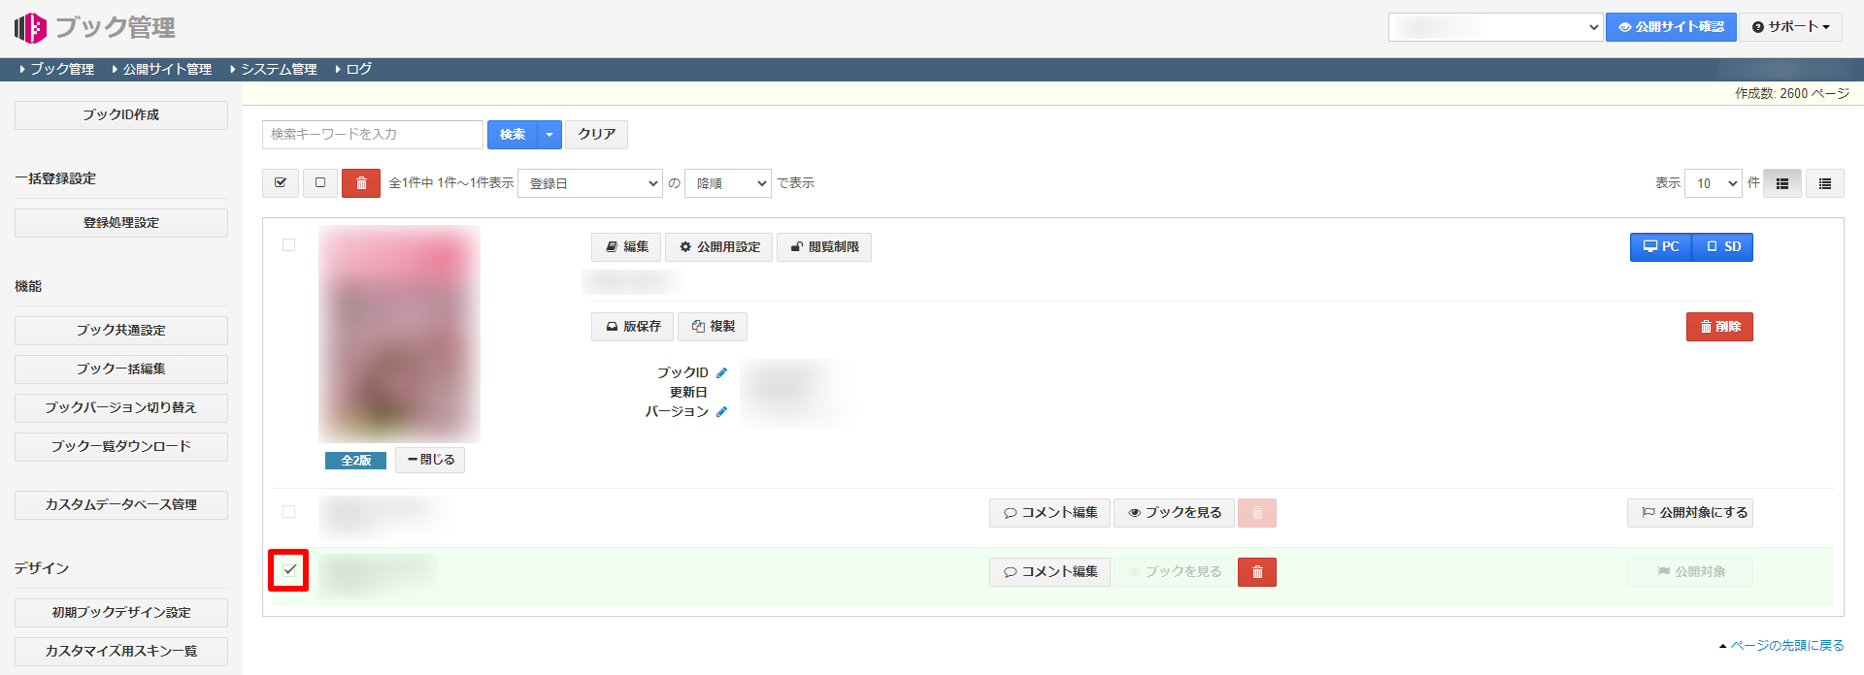Screen dimensions: 1864x675
Task: Click the red trash icon in highlighted row
Action: click(1256, 572)
